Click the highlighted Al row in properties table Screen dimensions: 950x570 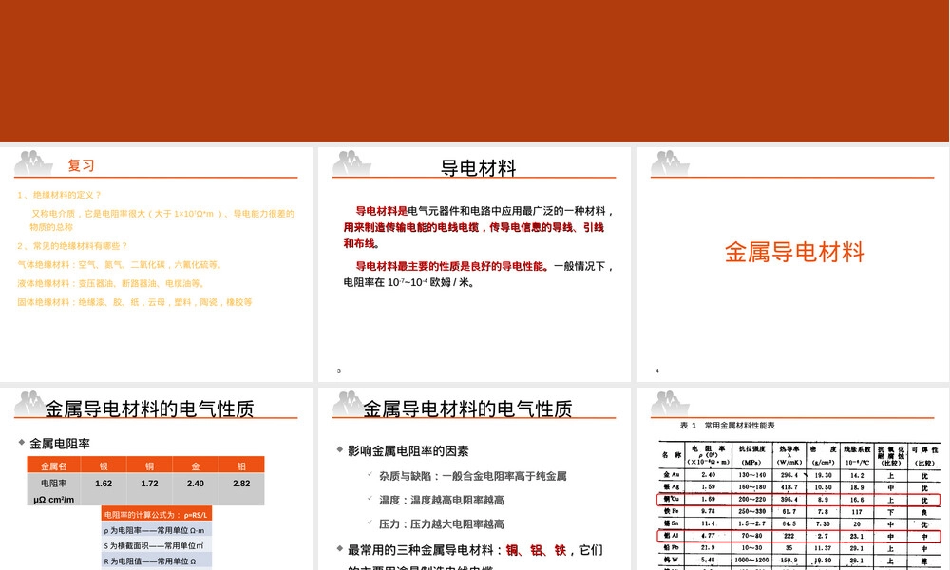point(799,536)
